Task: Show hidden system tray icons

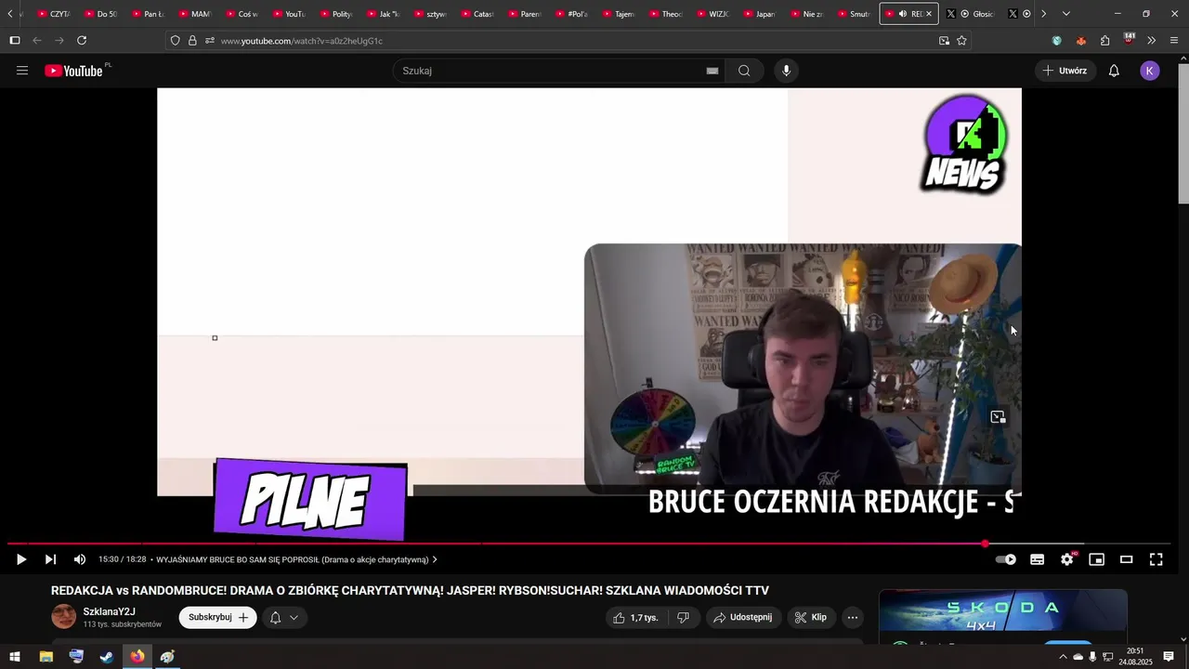Action: pyautogui.click(x=1063, y=657)
